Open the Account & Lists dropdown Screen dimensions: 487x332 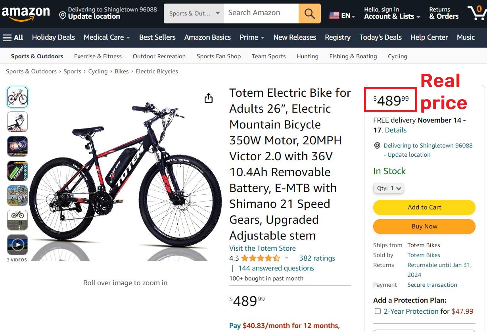[x=391, y=17]
